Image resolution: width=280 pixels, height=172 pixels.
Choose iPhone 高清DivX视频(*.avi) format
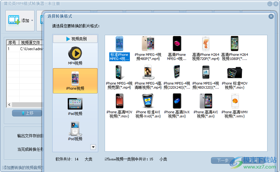point(177,106)
